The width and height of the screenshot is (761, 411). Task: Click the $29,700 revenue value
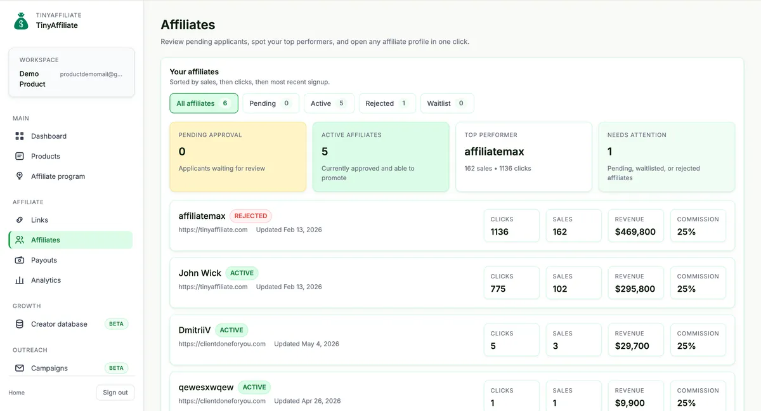tap(633, 346)
